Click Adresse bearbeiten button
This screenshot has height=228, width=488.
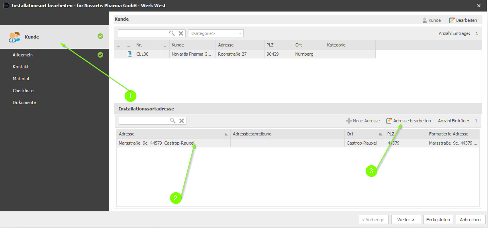pyautogui.click(x=408, y=121)
